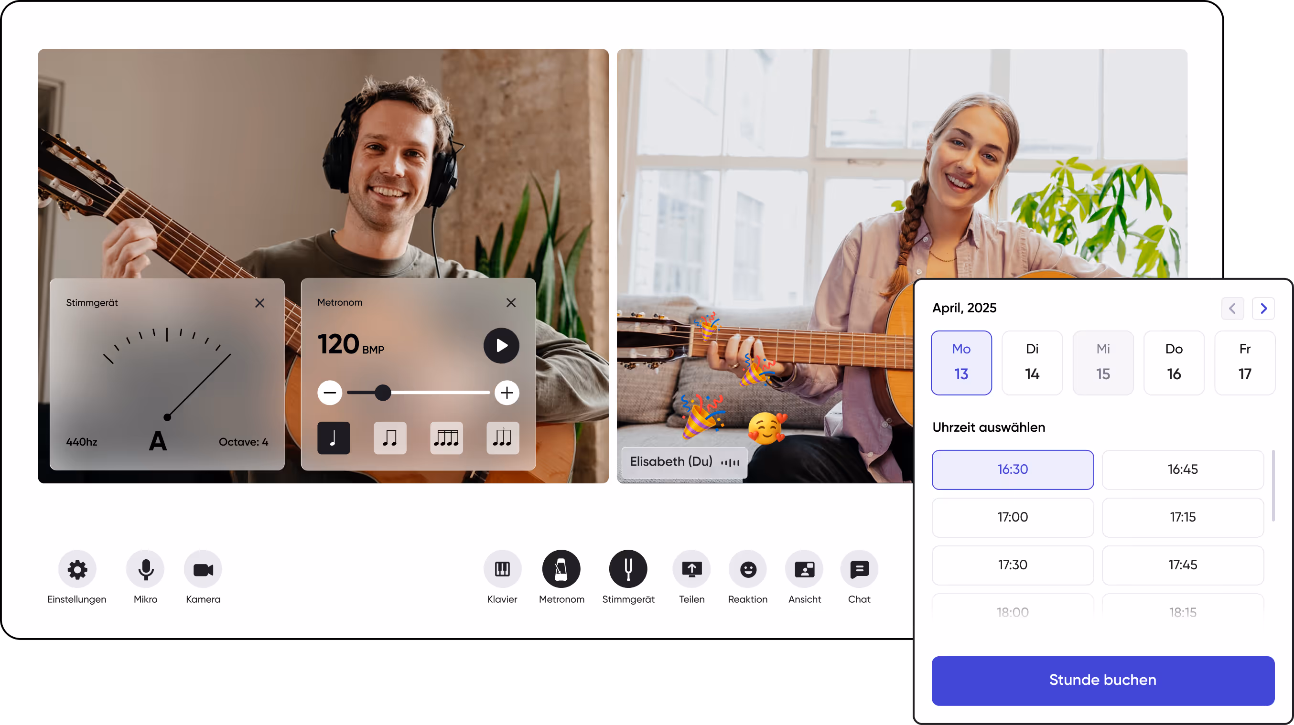
Task: Choose the 17:15 time slot
Action: (x=1183, y=517)
